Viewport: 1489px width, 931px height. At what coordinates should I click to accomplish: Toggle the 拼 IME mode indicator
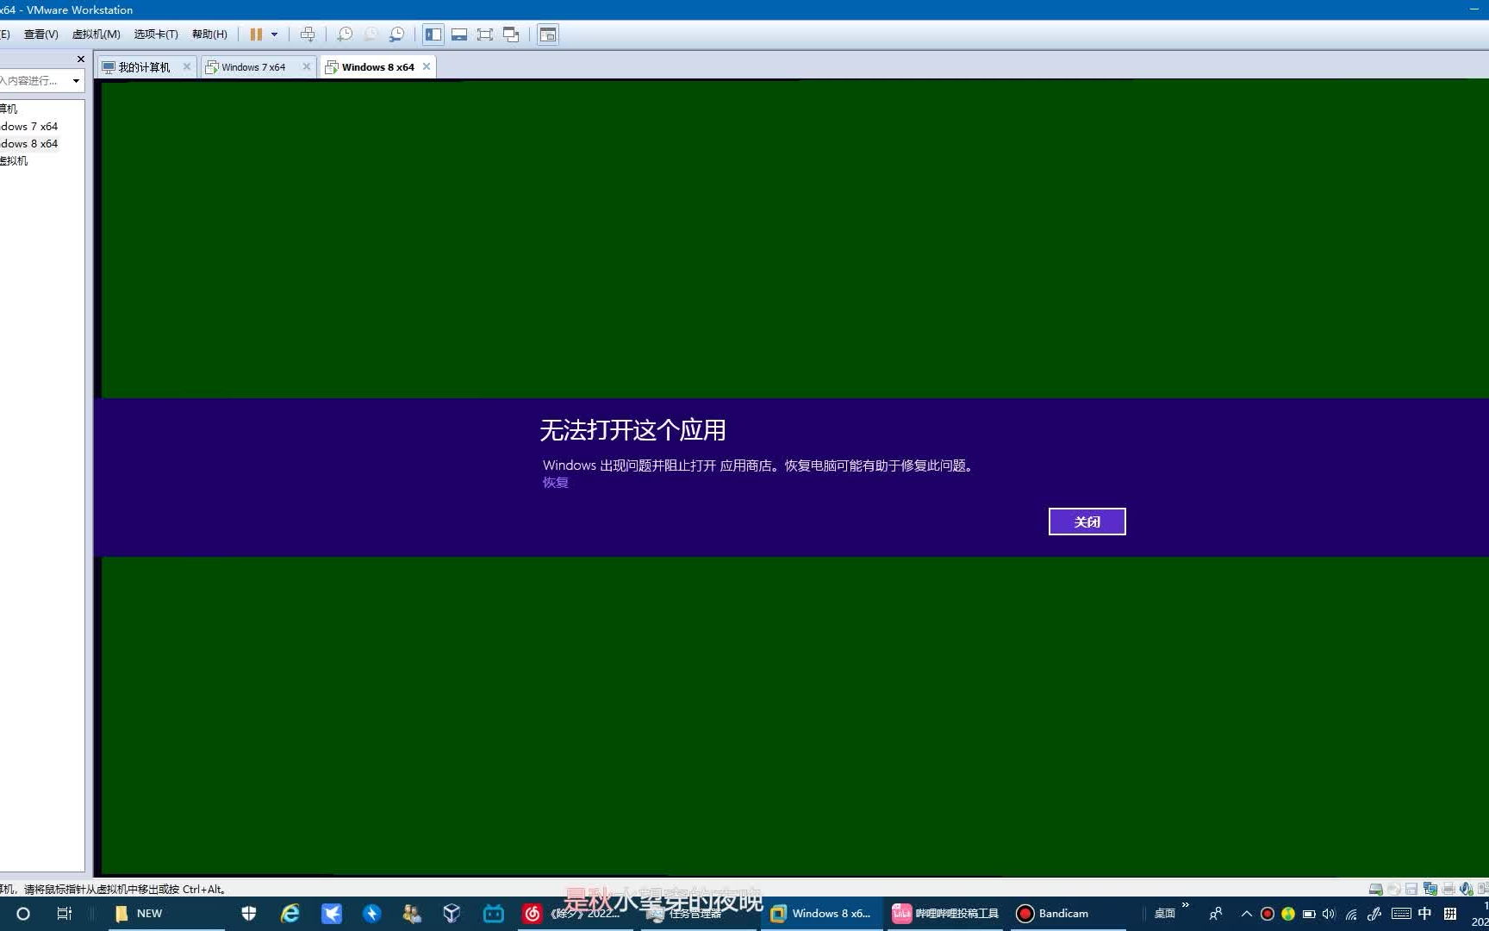coord(1450,914)
